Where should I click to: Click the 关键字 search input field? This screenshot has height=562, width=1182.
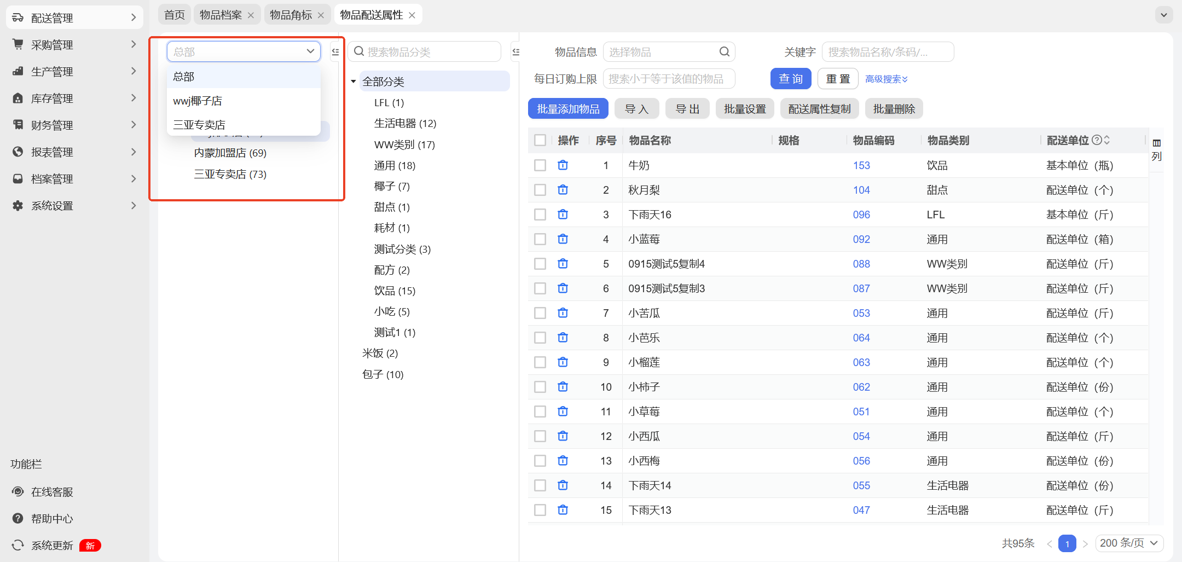(x=887, y=52)
